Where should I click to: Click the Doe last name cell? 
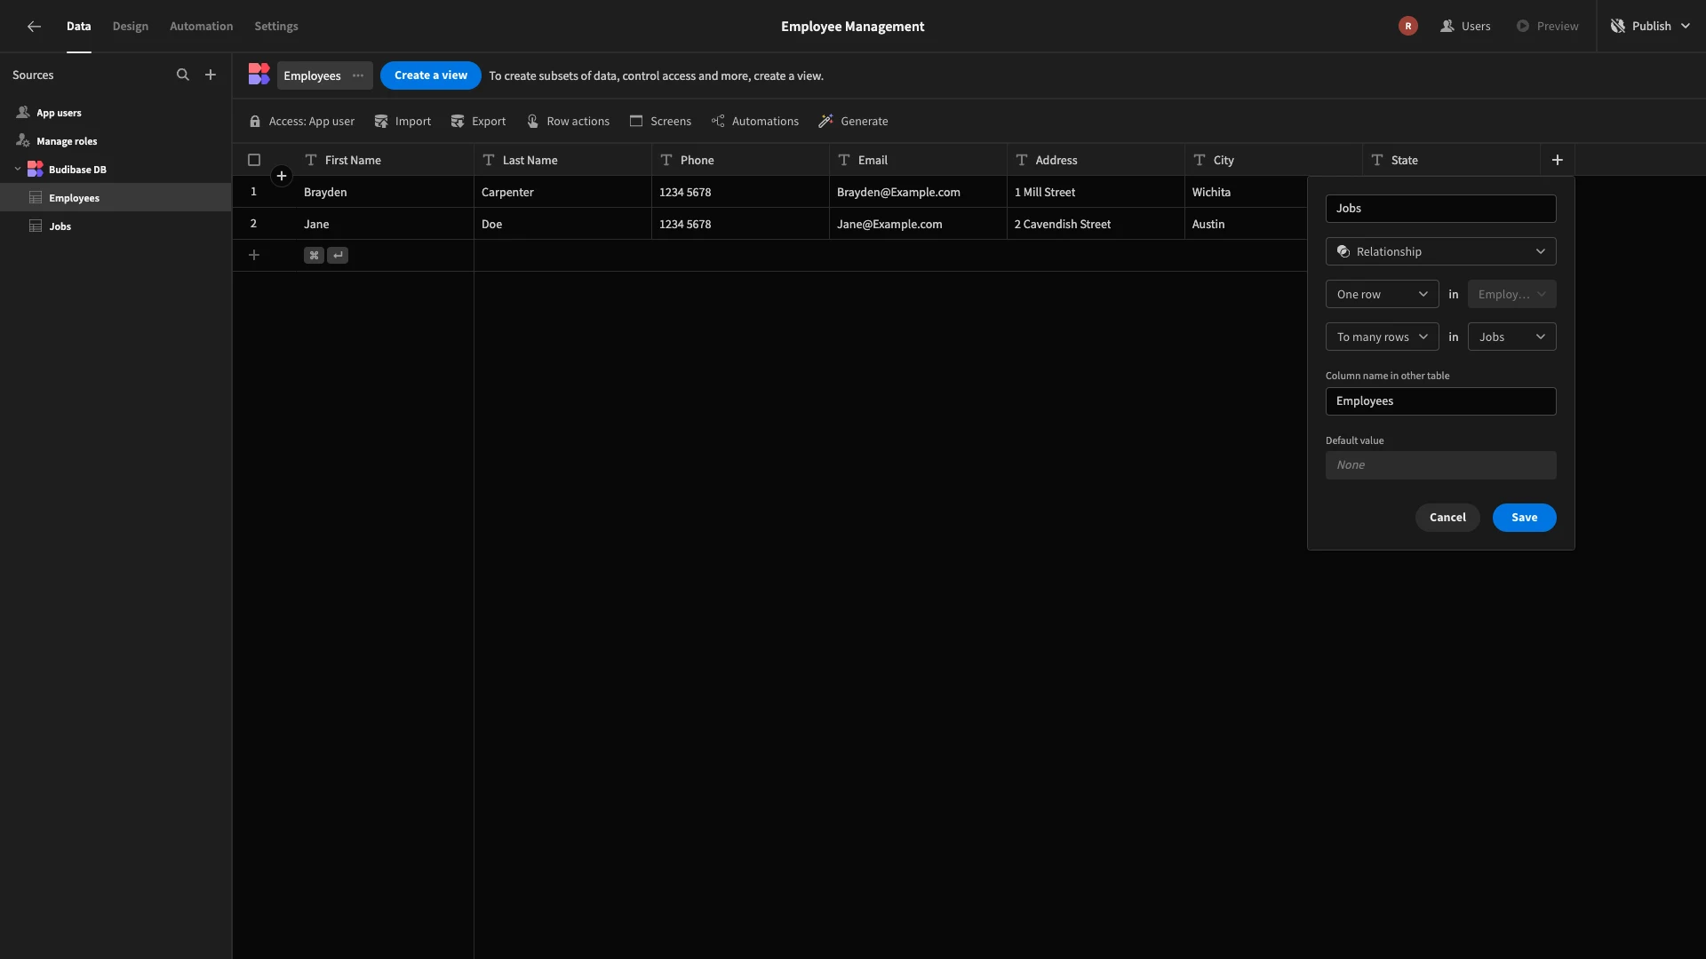point(562,224)
